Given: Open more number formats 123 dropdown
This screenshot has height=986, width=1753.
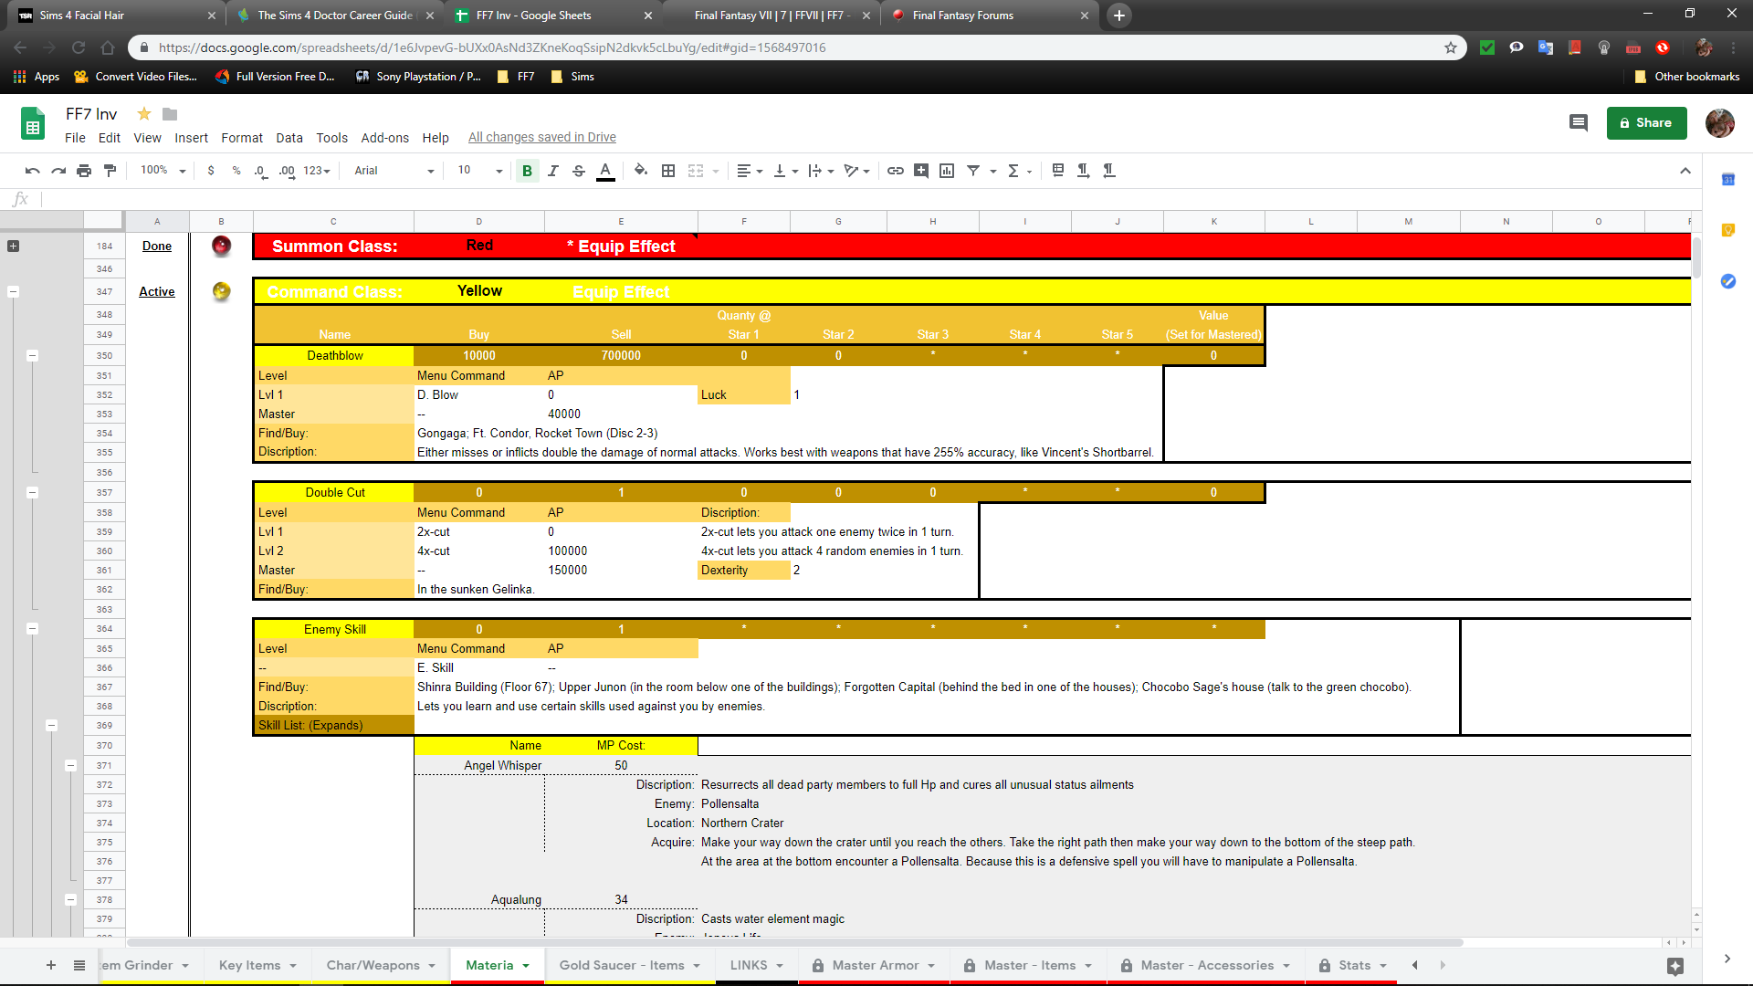Looking at the screenshot, I should click(x=317, y=171).
